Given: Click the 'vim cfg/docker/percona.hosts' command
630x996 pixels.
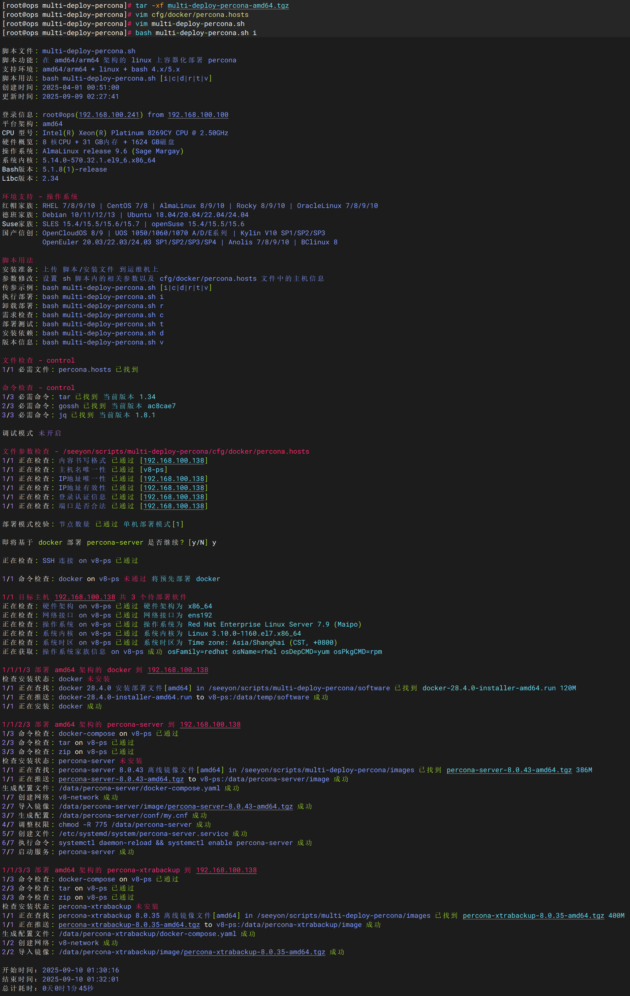Looking at the screenshot, I should tap(192, 15).
